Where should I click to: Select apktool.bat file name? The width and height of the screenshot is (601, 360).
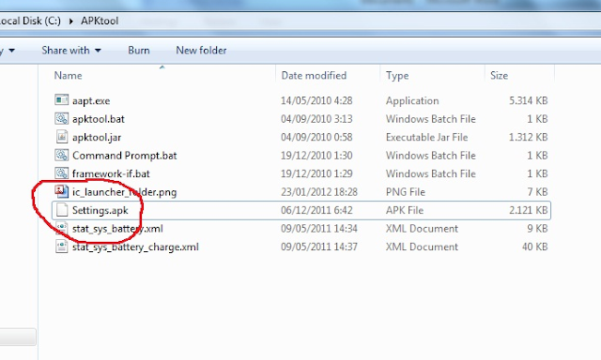click(99, 119)
